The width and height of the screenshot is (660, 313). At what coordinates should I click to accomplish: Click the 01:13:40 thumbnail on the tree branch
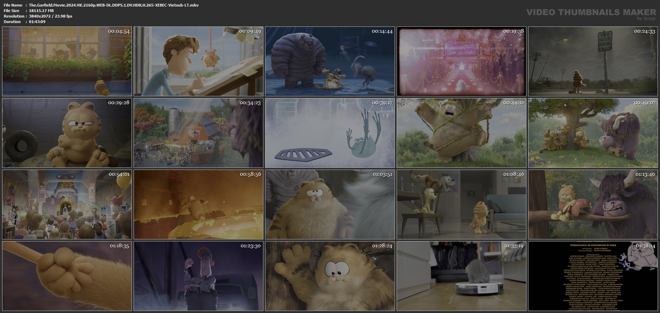pos(593,204)
